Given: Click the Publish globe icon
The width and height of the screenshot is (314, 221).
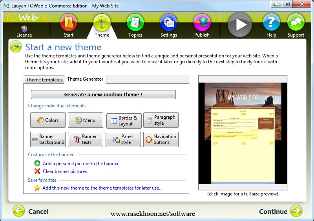Looking at the screenshot, I should pos(202,22).
